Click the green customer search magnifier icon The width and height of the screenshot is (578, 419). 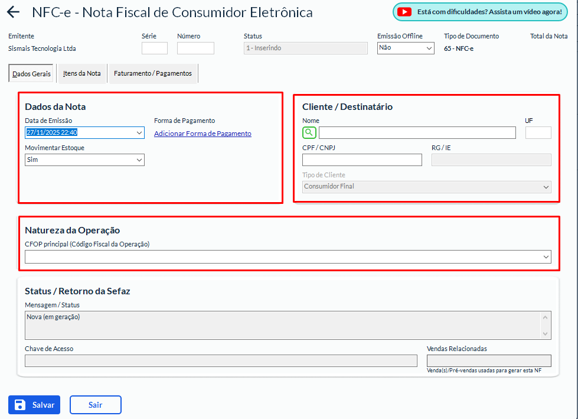pos(309,132)
